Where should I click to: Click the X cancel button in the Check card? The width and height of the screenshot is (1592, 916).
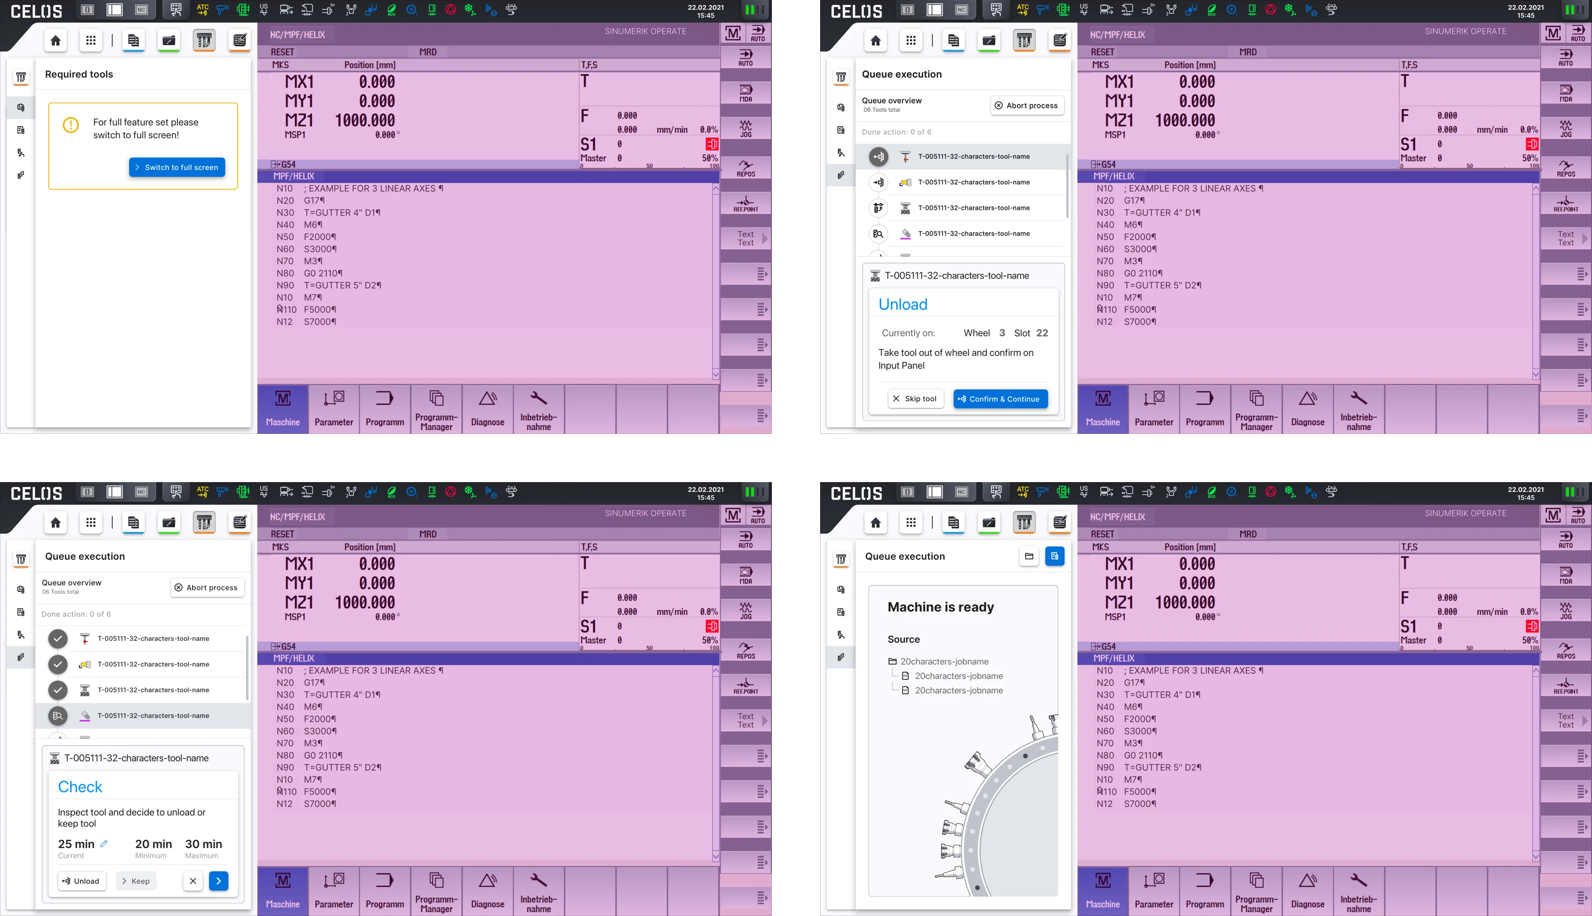192,881
